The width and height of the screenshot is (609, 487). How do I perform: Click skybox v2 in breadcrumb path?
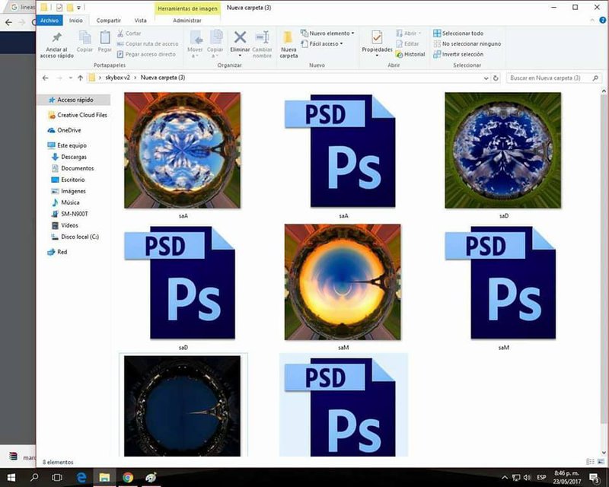tap(117, 78)
